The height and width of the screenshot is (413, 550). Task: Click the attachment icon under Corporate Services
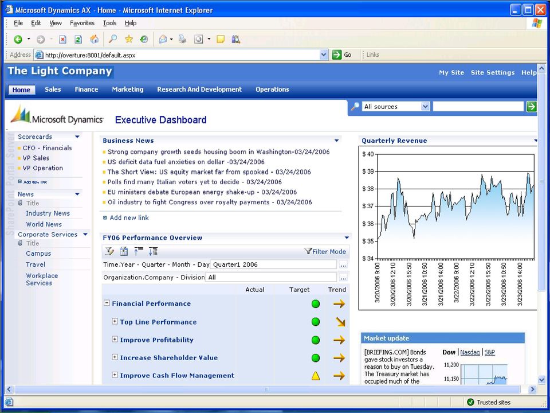pos(21,243)
